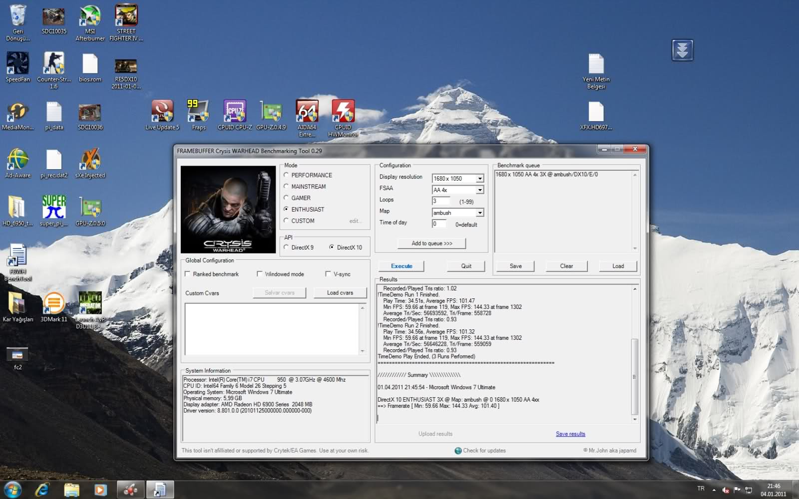Launch Internet Explorer from the taskbar

point(42,490)
